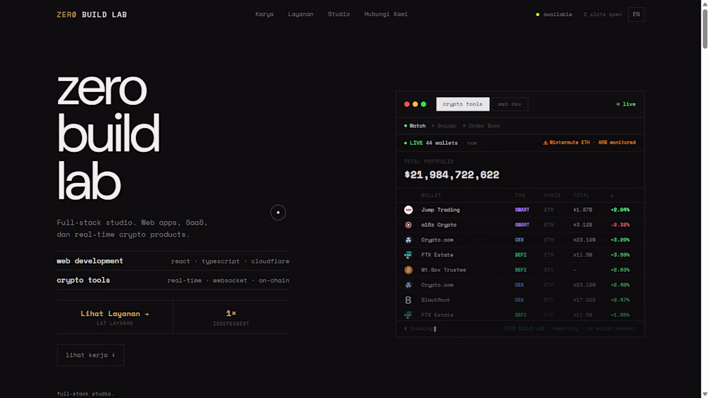Screen dimensions: 709x398
Task: Open the Hubungi Kami navigation link
Action: [x=385, y=14]
